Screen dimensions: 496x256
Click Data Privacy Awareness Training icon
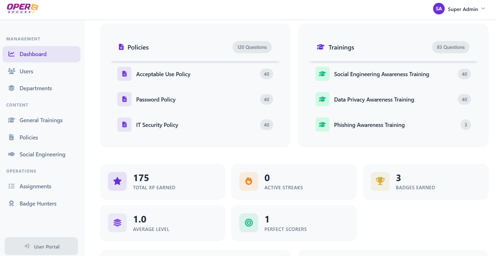pos(322,100)
